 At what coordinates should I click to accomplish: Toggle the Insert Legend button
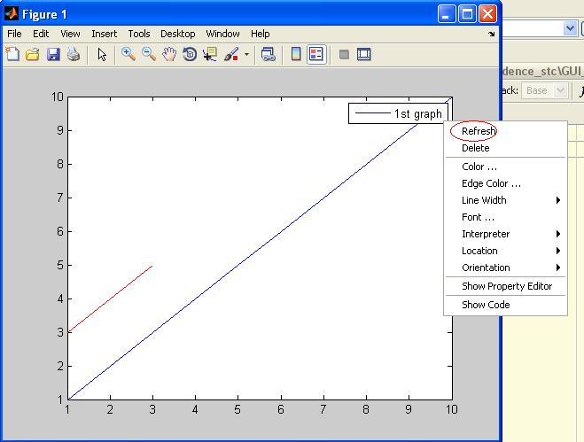(x=316, y=54)
